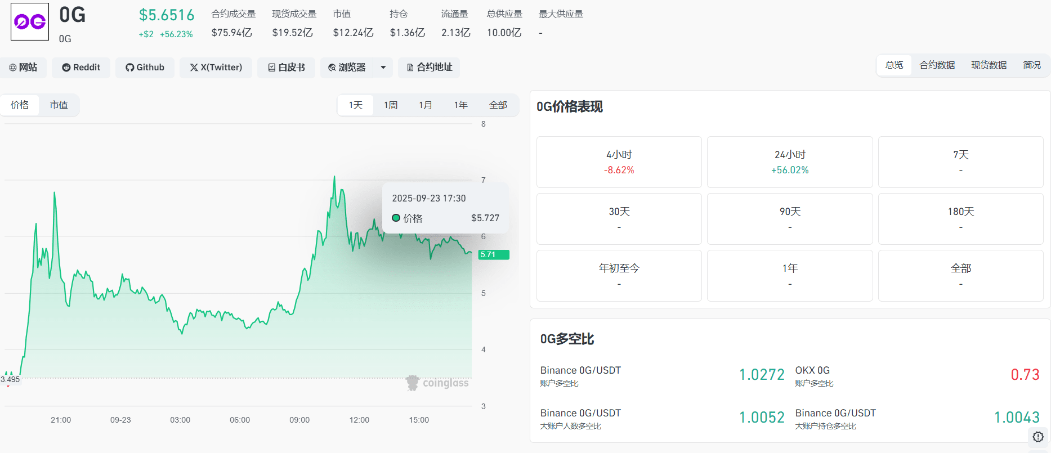Switch to the 总览 overview tab
Viewport: 1051px width, 453px height.
tap(894, 65)
